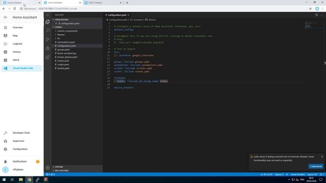
Task: Dismiss the insecure domain notification
Action: 322,157
